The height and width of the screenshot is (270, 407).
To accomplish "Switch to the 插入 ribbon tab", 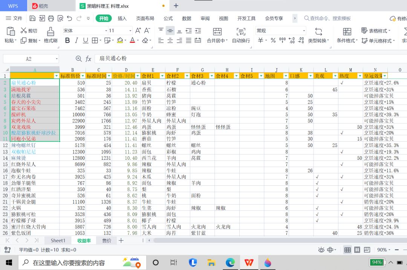I will click(x=122, y=18).
